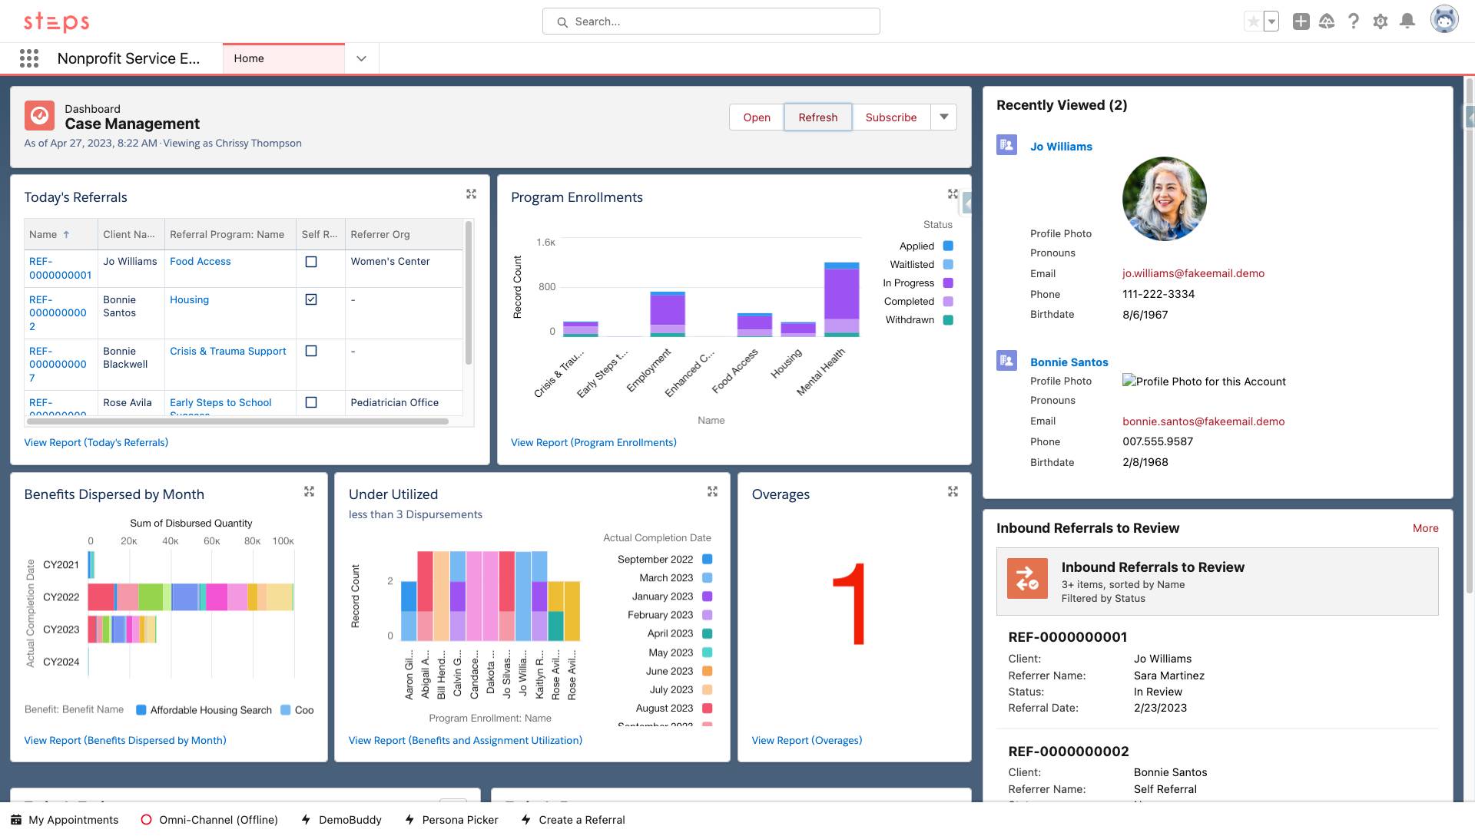Screen dimensions: 1475x836
Task: Open the Jo Williams record link
Action: coord(1061,146)
